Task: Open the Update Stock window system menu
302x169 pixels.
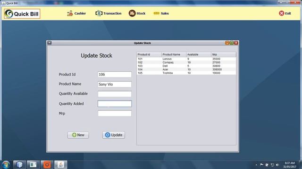Action: coord(49,43)
